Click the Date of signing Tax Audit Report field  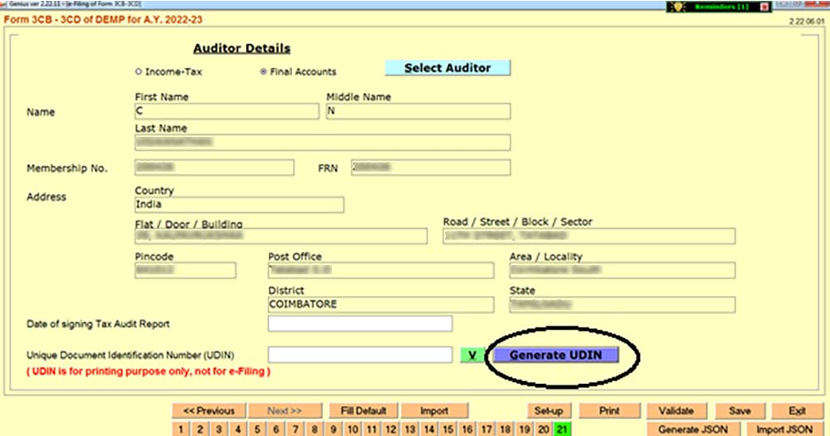pos(359,323)
